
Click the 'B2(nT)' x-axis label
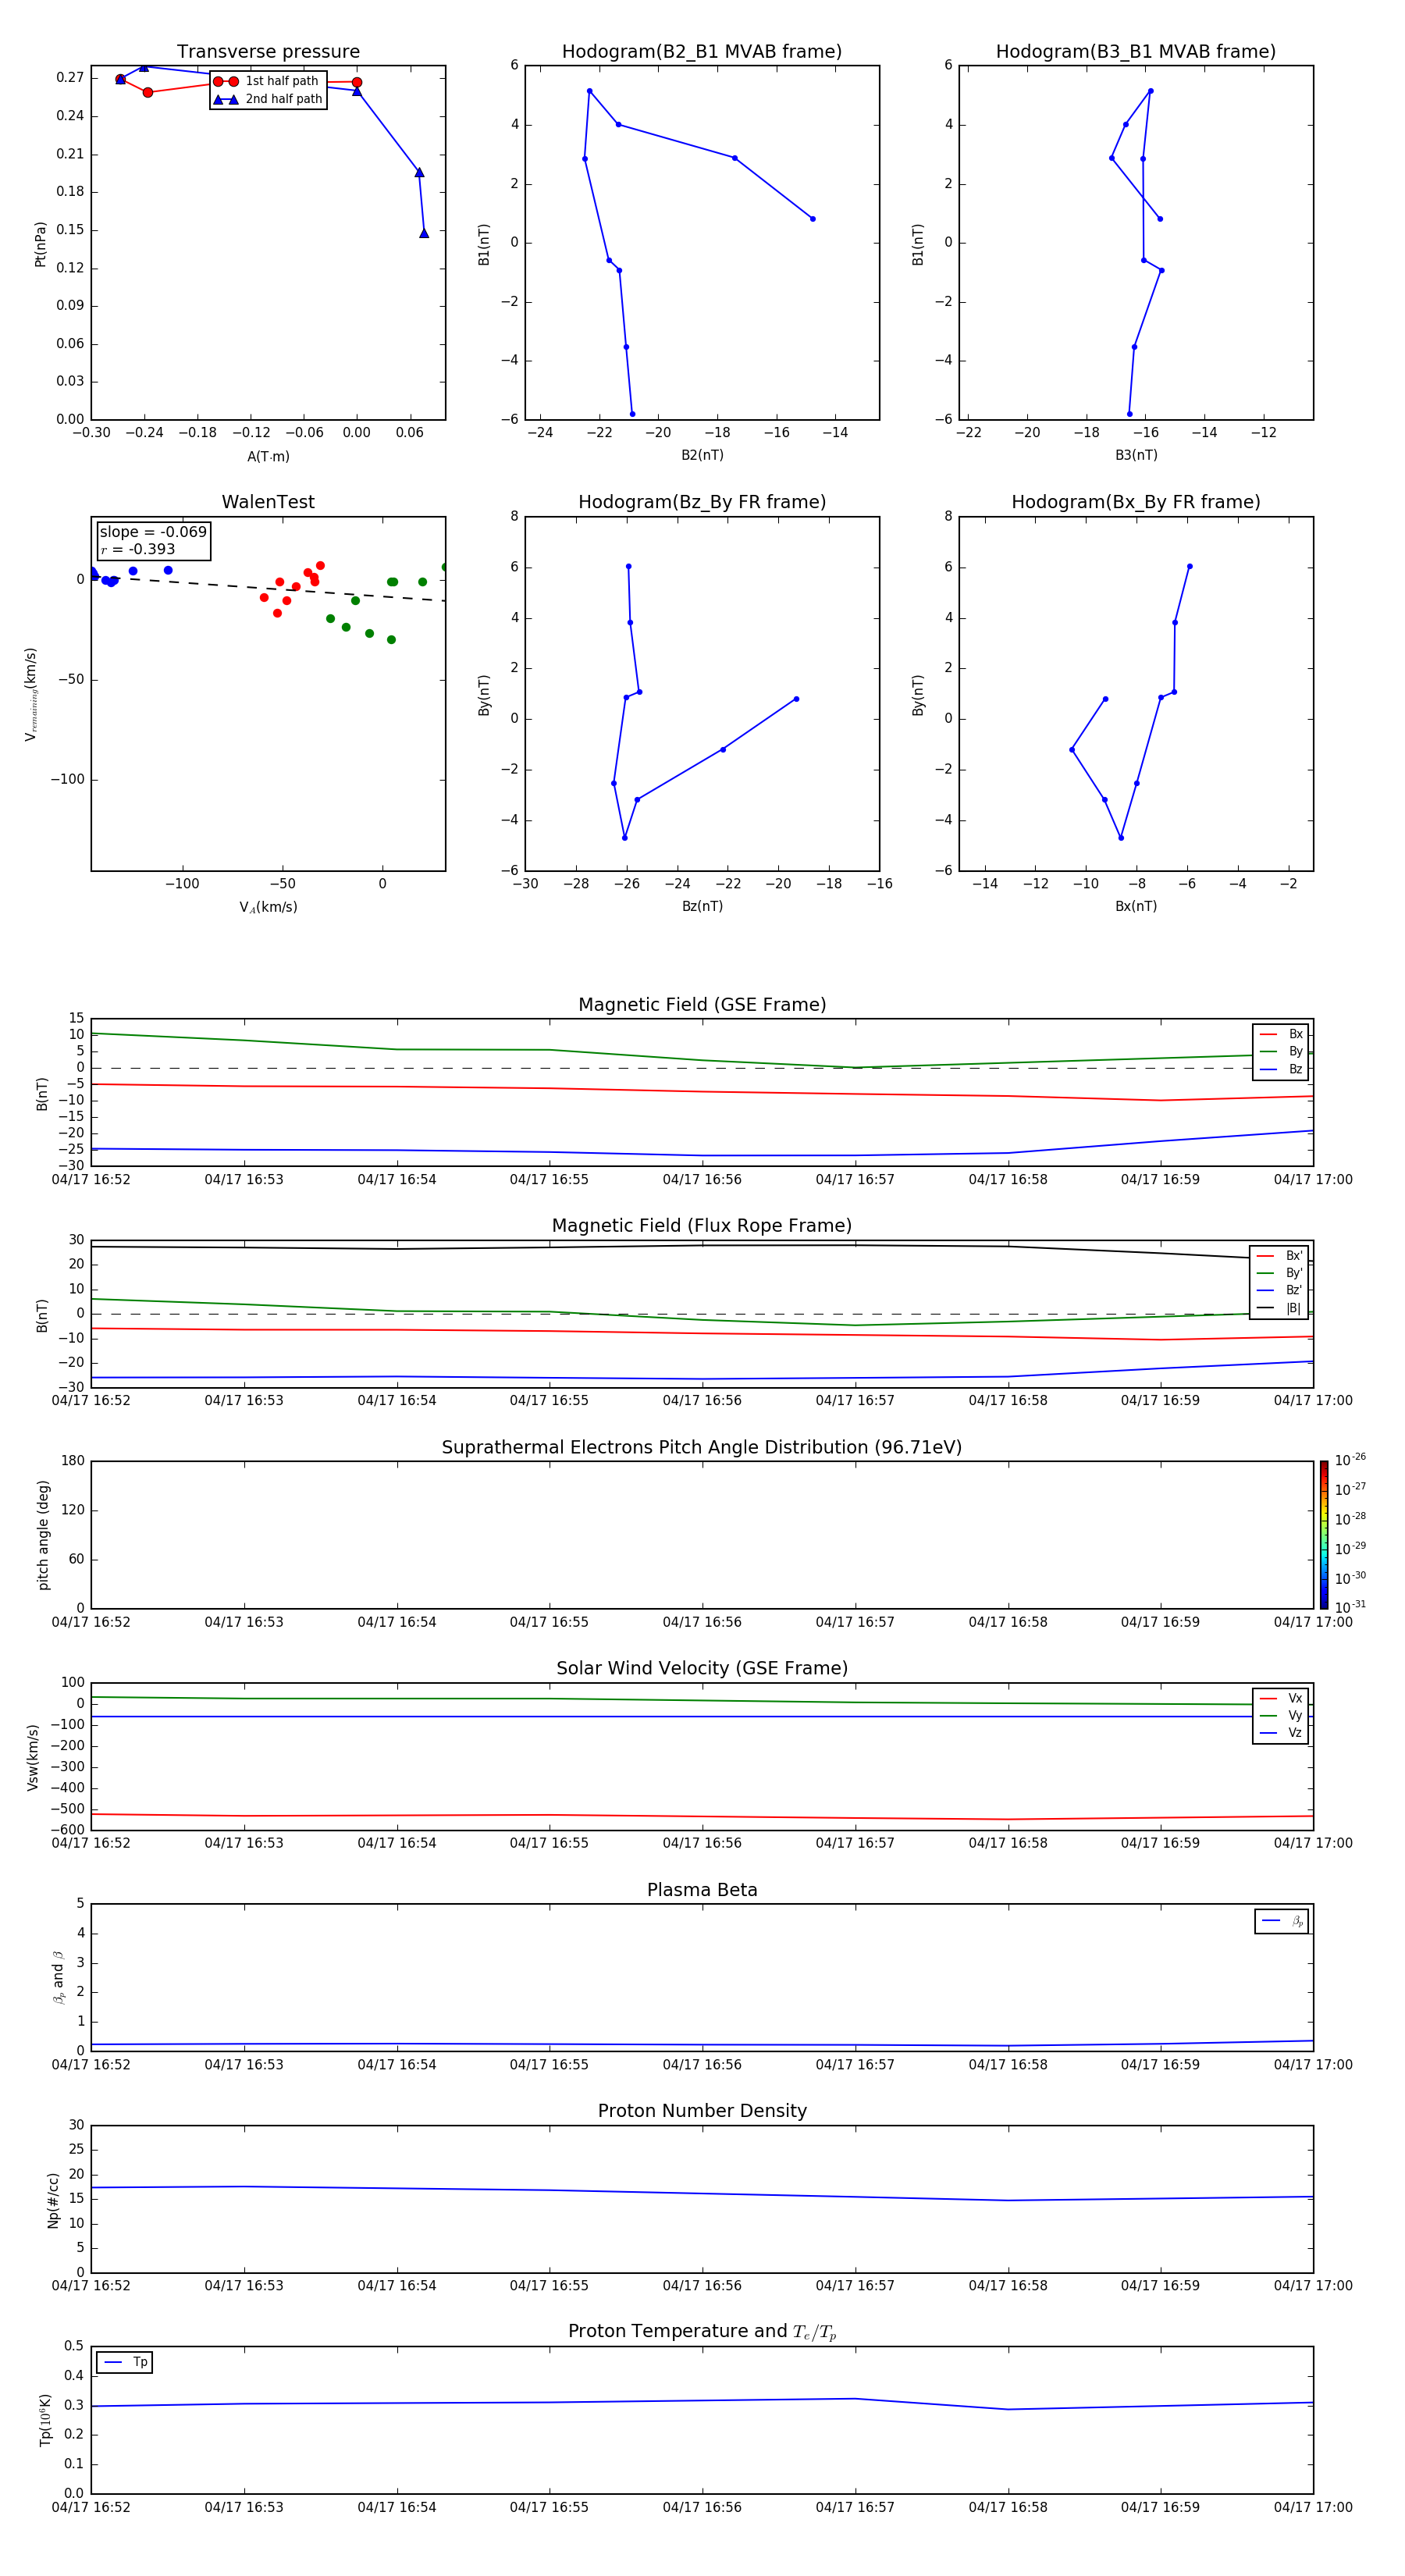pos(702,455)
